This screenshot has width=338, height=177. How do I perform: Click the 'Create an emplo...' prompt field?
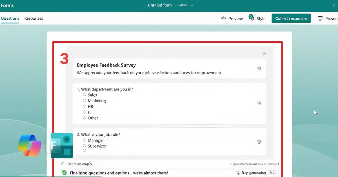click(x=80, y=164)
